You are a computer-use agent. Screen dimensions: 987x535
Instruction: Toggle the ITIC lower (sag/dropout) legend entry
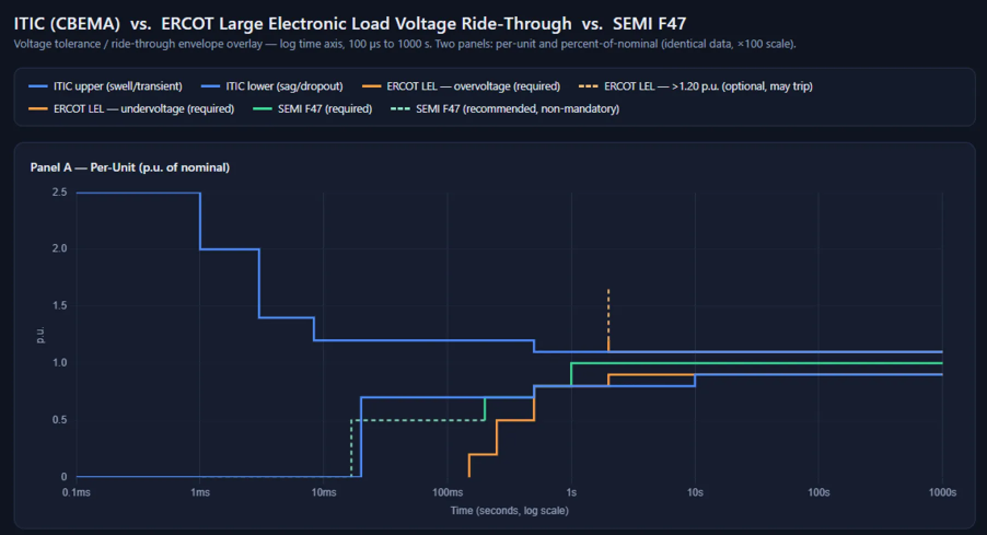click(x=272, y=86)
